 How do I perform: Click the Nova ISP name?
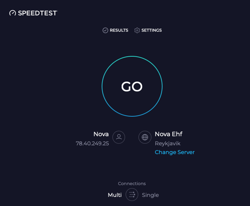coord(101,134)
